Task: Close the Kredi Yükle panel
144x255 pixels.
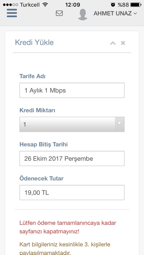Action: (123, 43)
